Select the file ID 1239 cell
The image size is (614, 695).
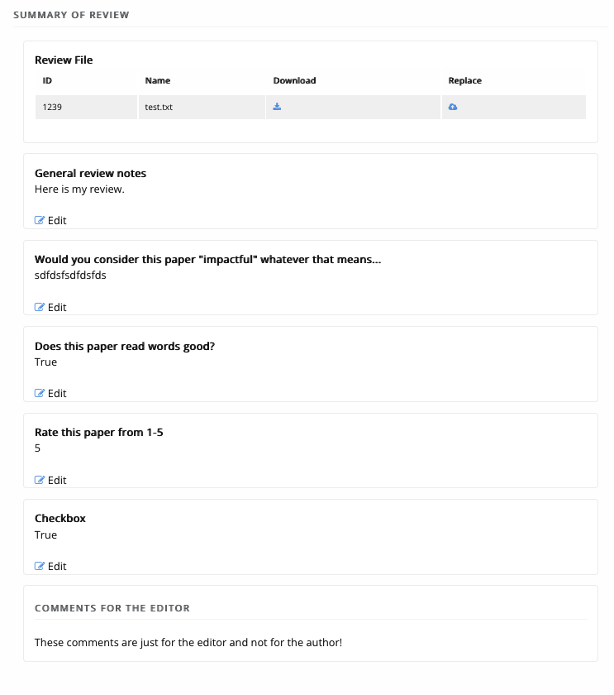[52, 107]
